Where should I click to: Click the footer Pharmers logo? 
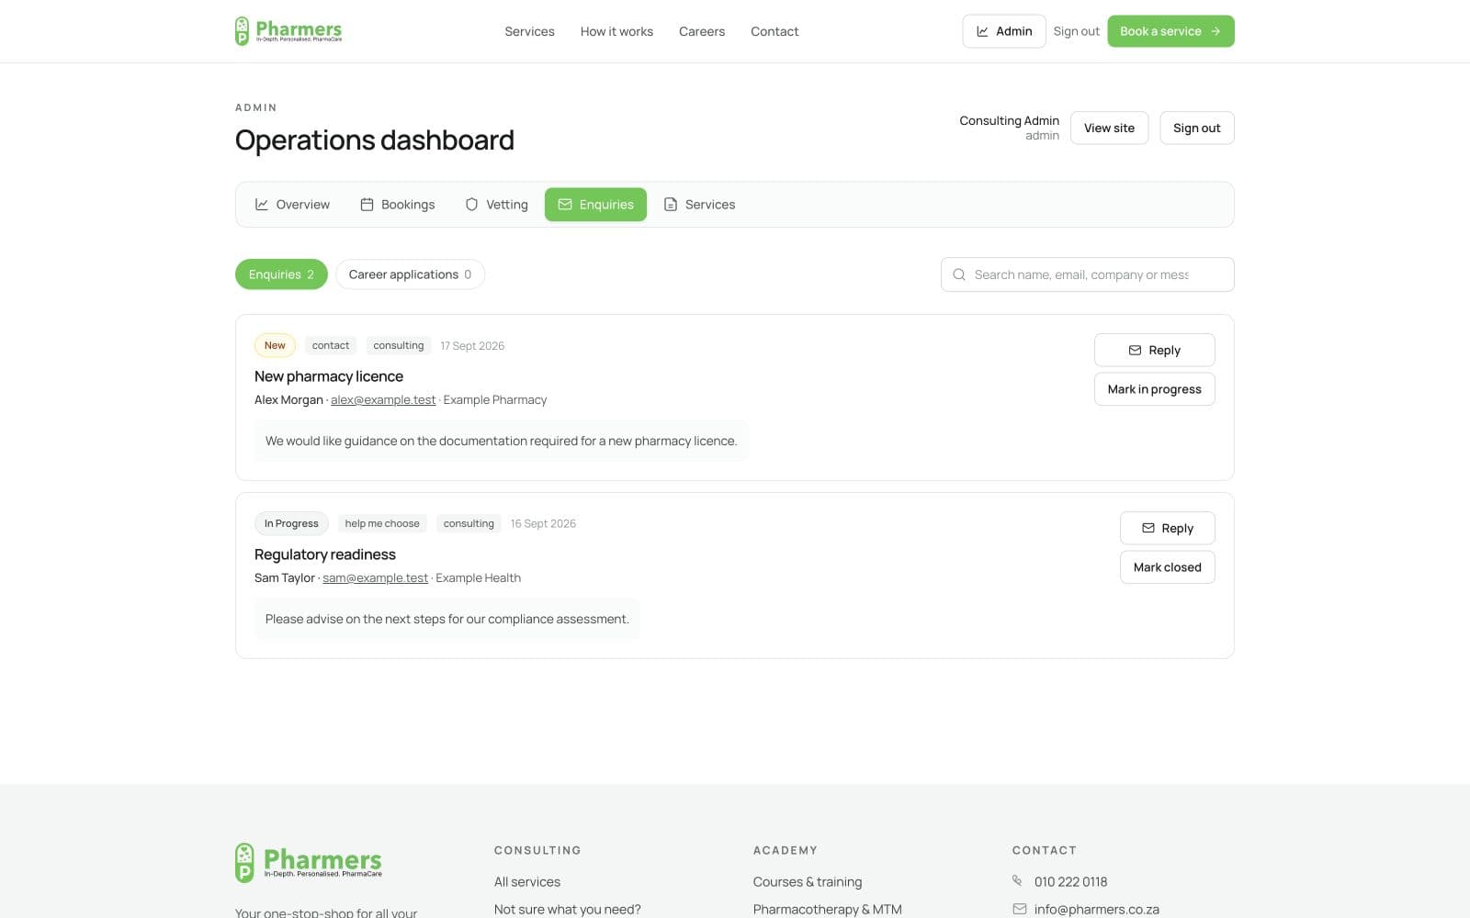tap(309, 863)
